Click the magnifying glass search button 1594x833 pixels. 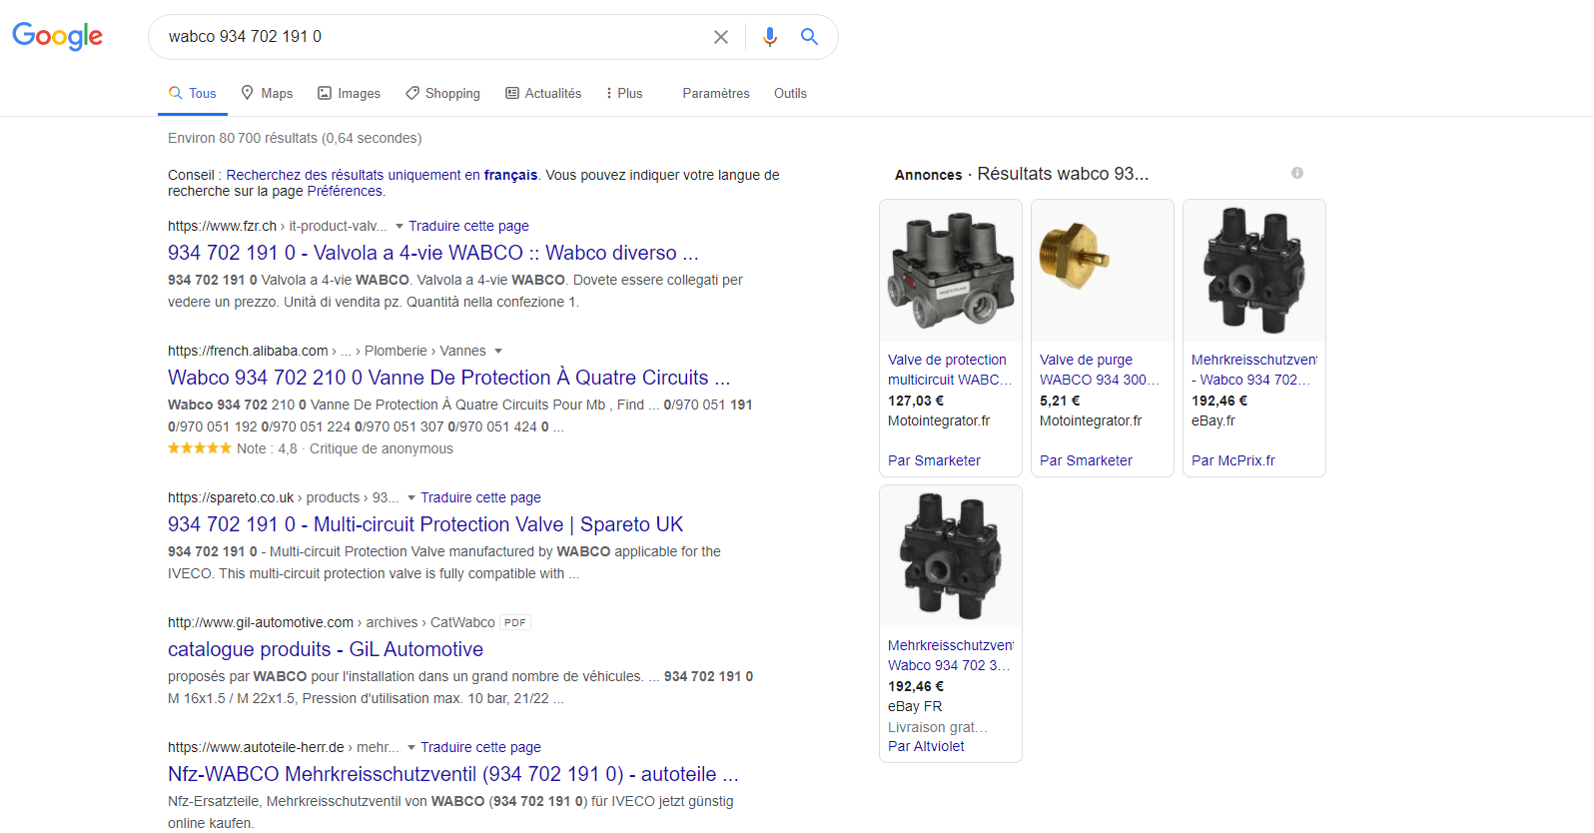809,37
